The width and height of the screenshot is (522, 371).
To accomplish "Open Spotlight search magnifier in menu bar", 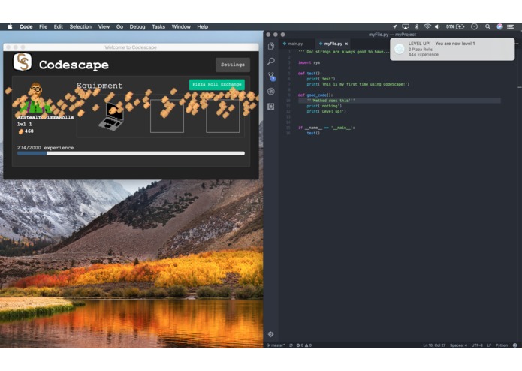I will [487, 26].
